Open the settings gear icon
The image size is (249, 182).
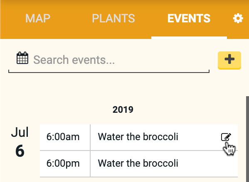pyautogui.click(x=238, y=18)
